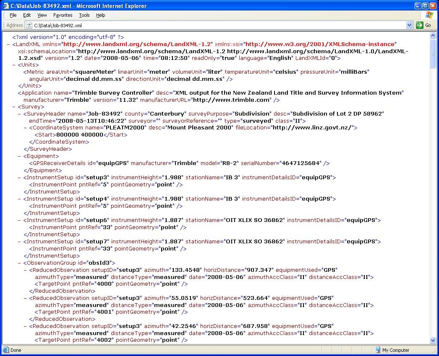
Task: Collapse the Survey element node
Action: (13, 106)
